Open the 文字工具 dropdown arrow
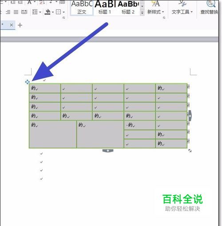The width and height of the screenshot is (222, 226). coord(191,12)
